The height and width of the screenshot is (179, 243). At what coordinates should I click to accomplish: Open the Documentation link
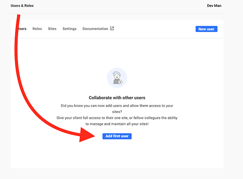[95, 29]
